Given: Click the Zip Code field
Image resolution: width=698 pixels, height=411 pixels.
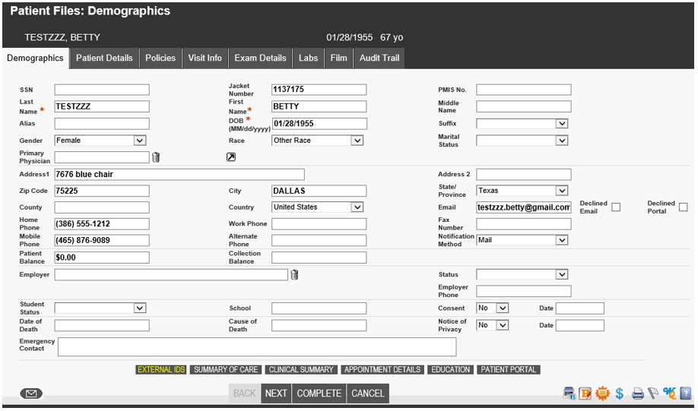Looking at the screenshot, I should click(x=102, y=191).
